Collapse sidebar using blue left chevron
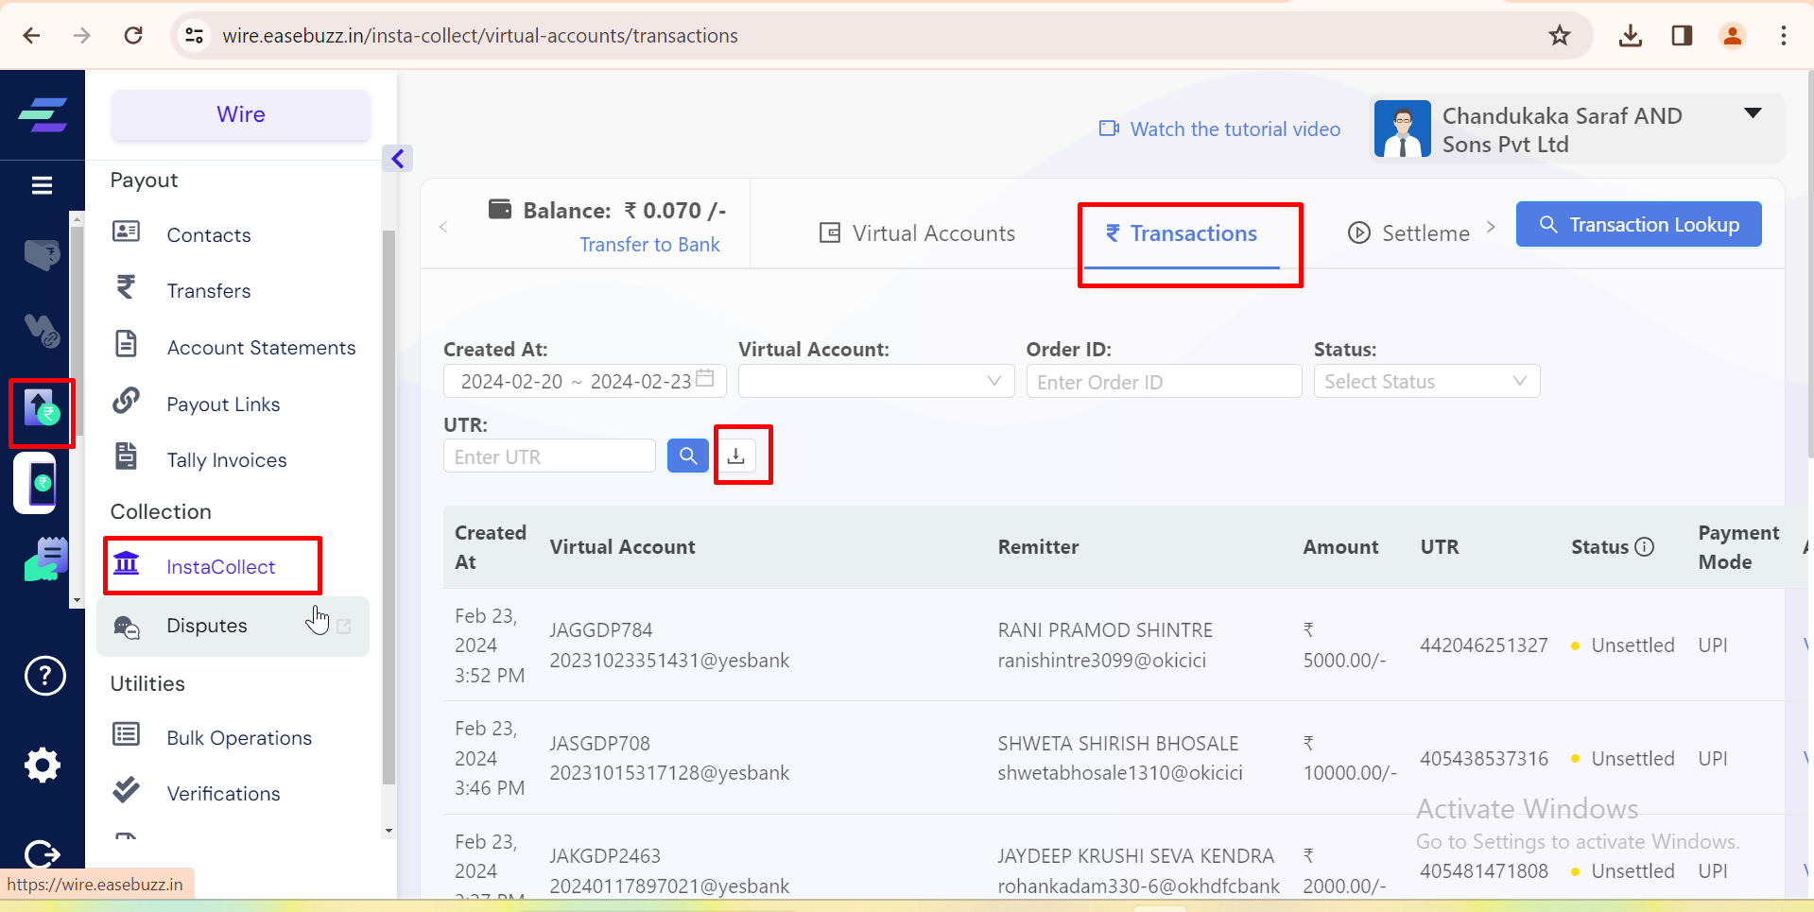 pos(398,159)
